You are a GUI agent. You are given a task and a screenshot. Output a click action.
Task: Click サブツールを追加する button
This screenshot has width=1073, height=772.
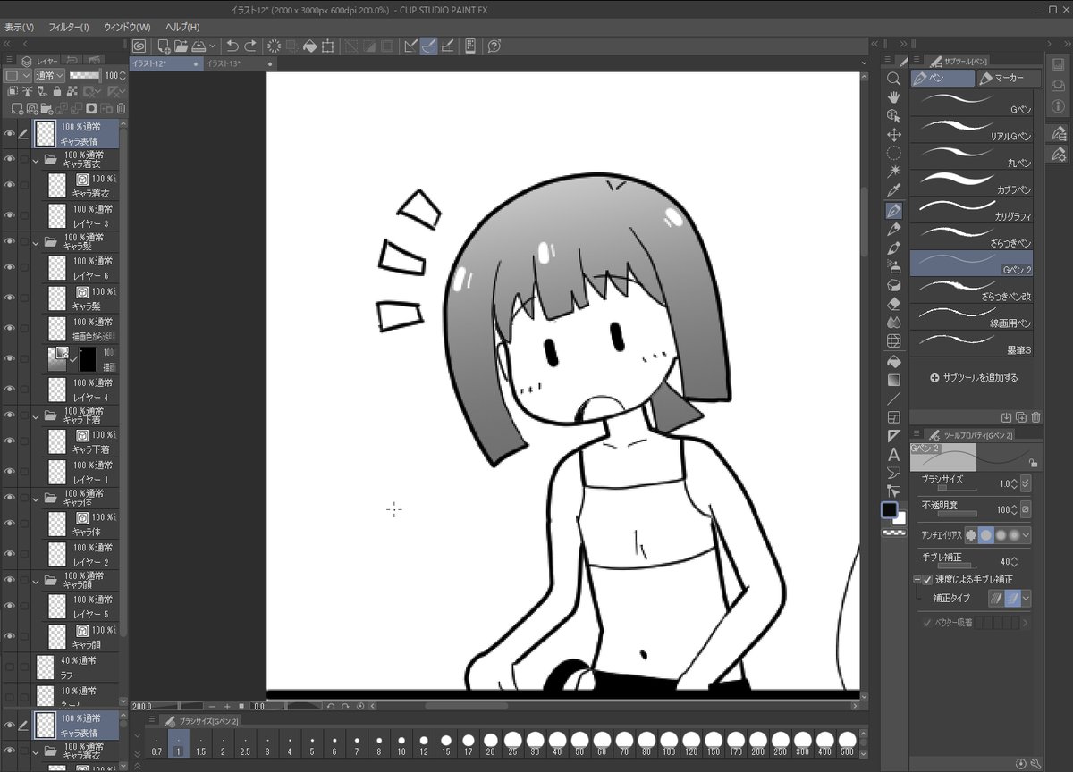(973, 378)
